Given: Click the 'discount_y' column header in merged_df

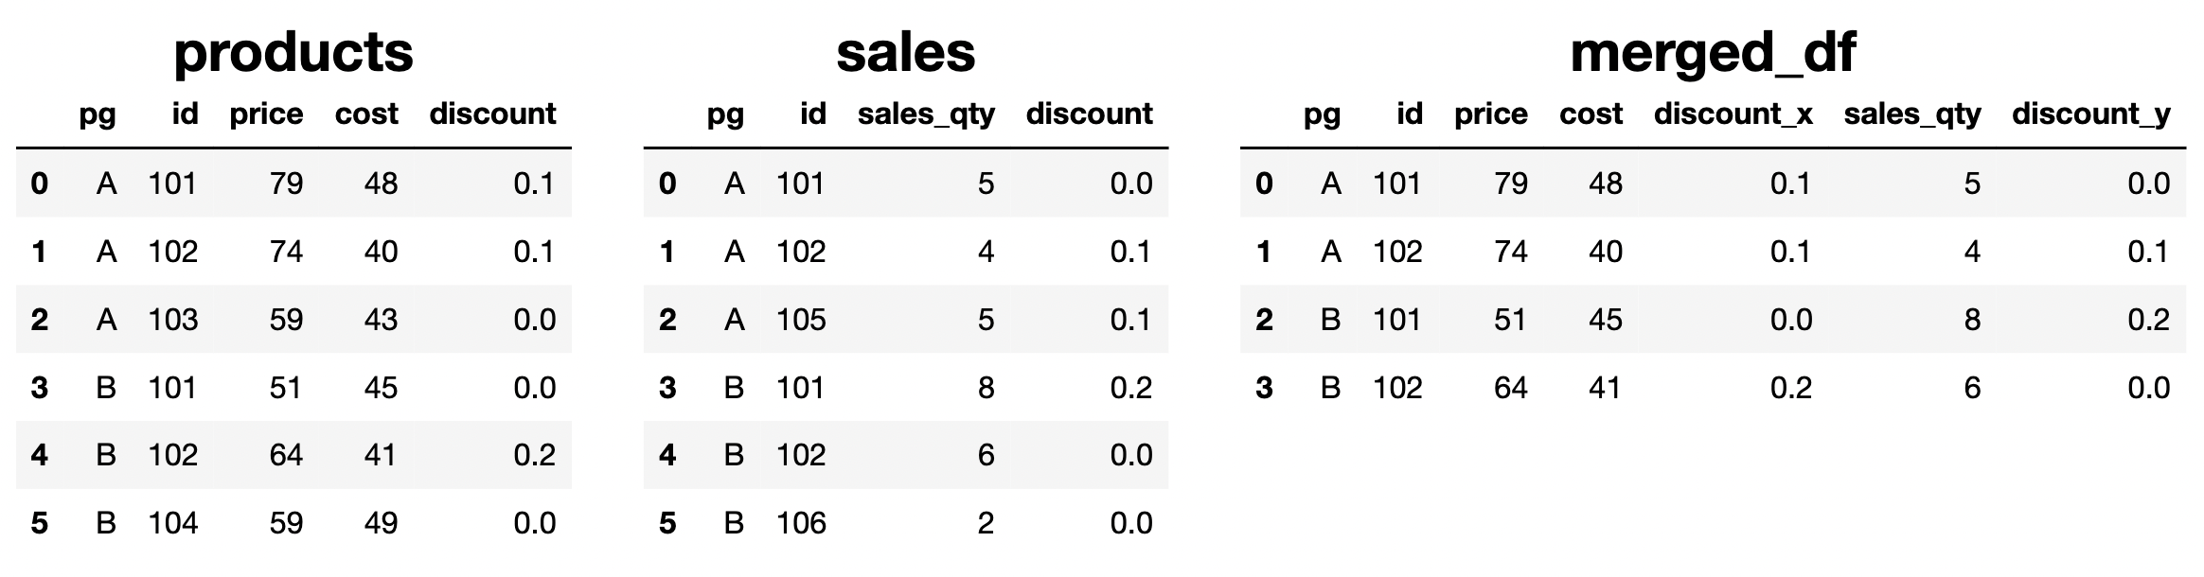Looking at the screenshot, I should pyautogui.click(x=2090, y=114).
